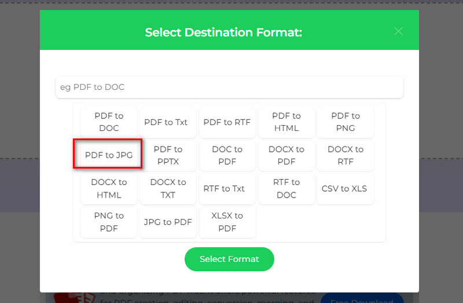The width and height of the screenshot is (463, 303).
Task: Click the green Select Format button
Action: pos(229,259)
